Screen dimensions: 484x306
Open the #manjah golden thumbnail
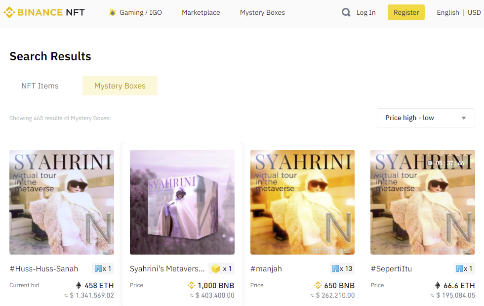(302, 202)
